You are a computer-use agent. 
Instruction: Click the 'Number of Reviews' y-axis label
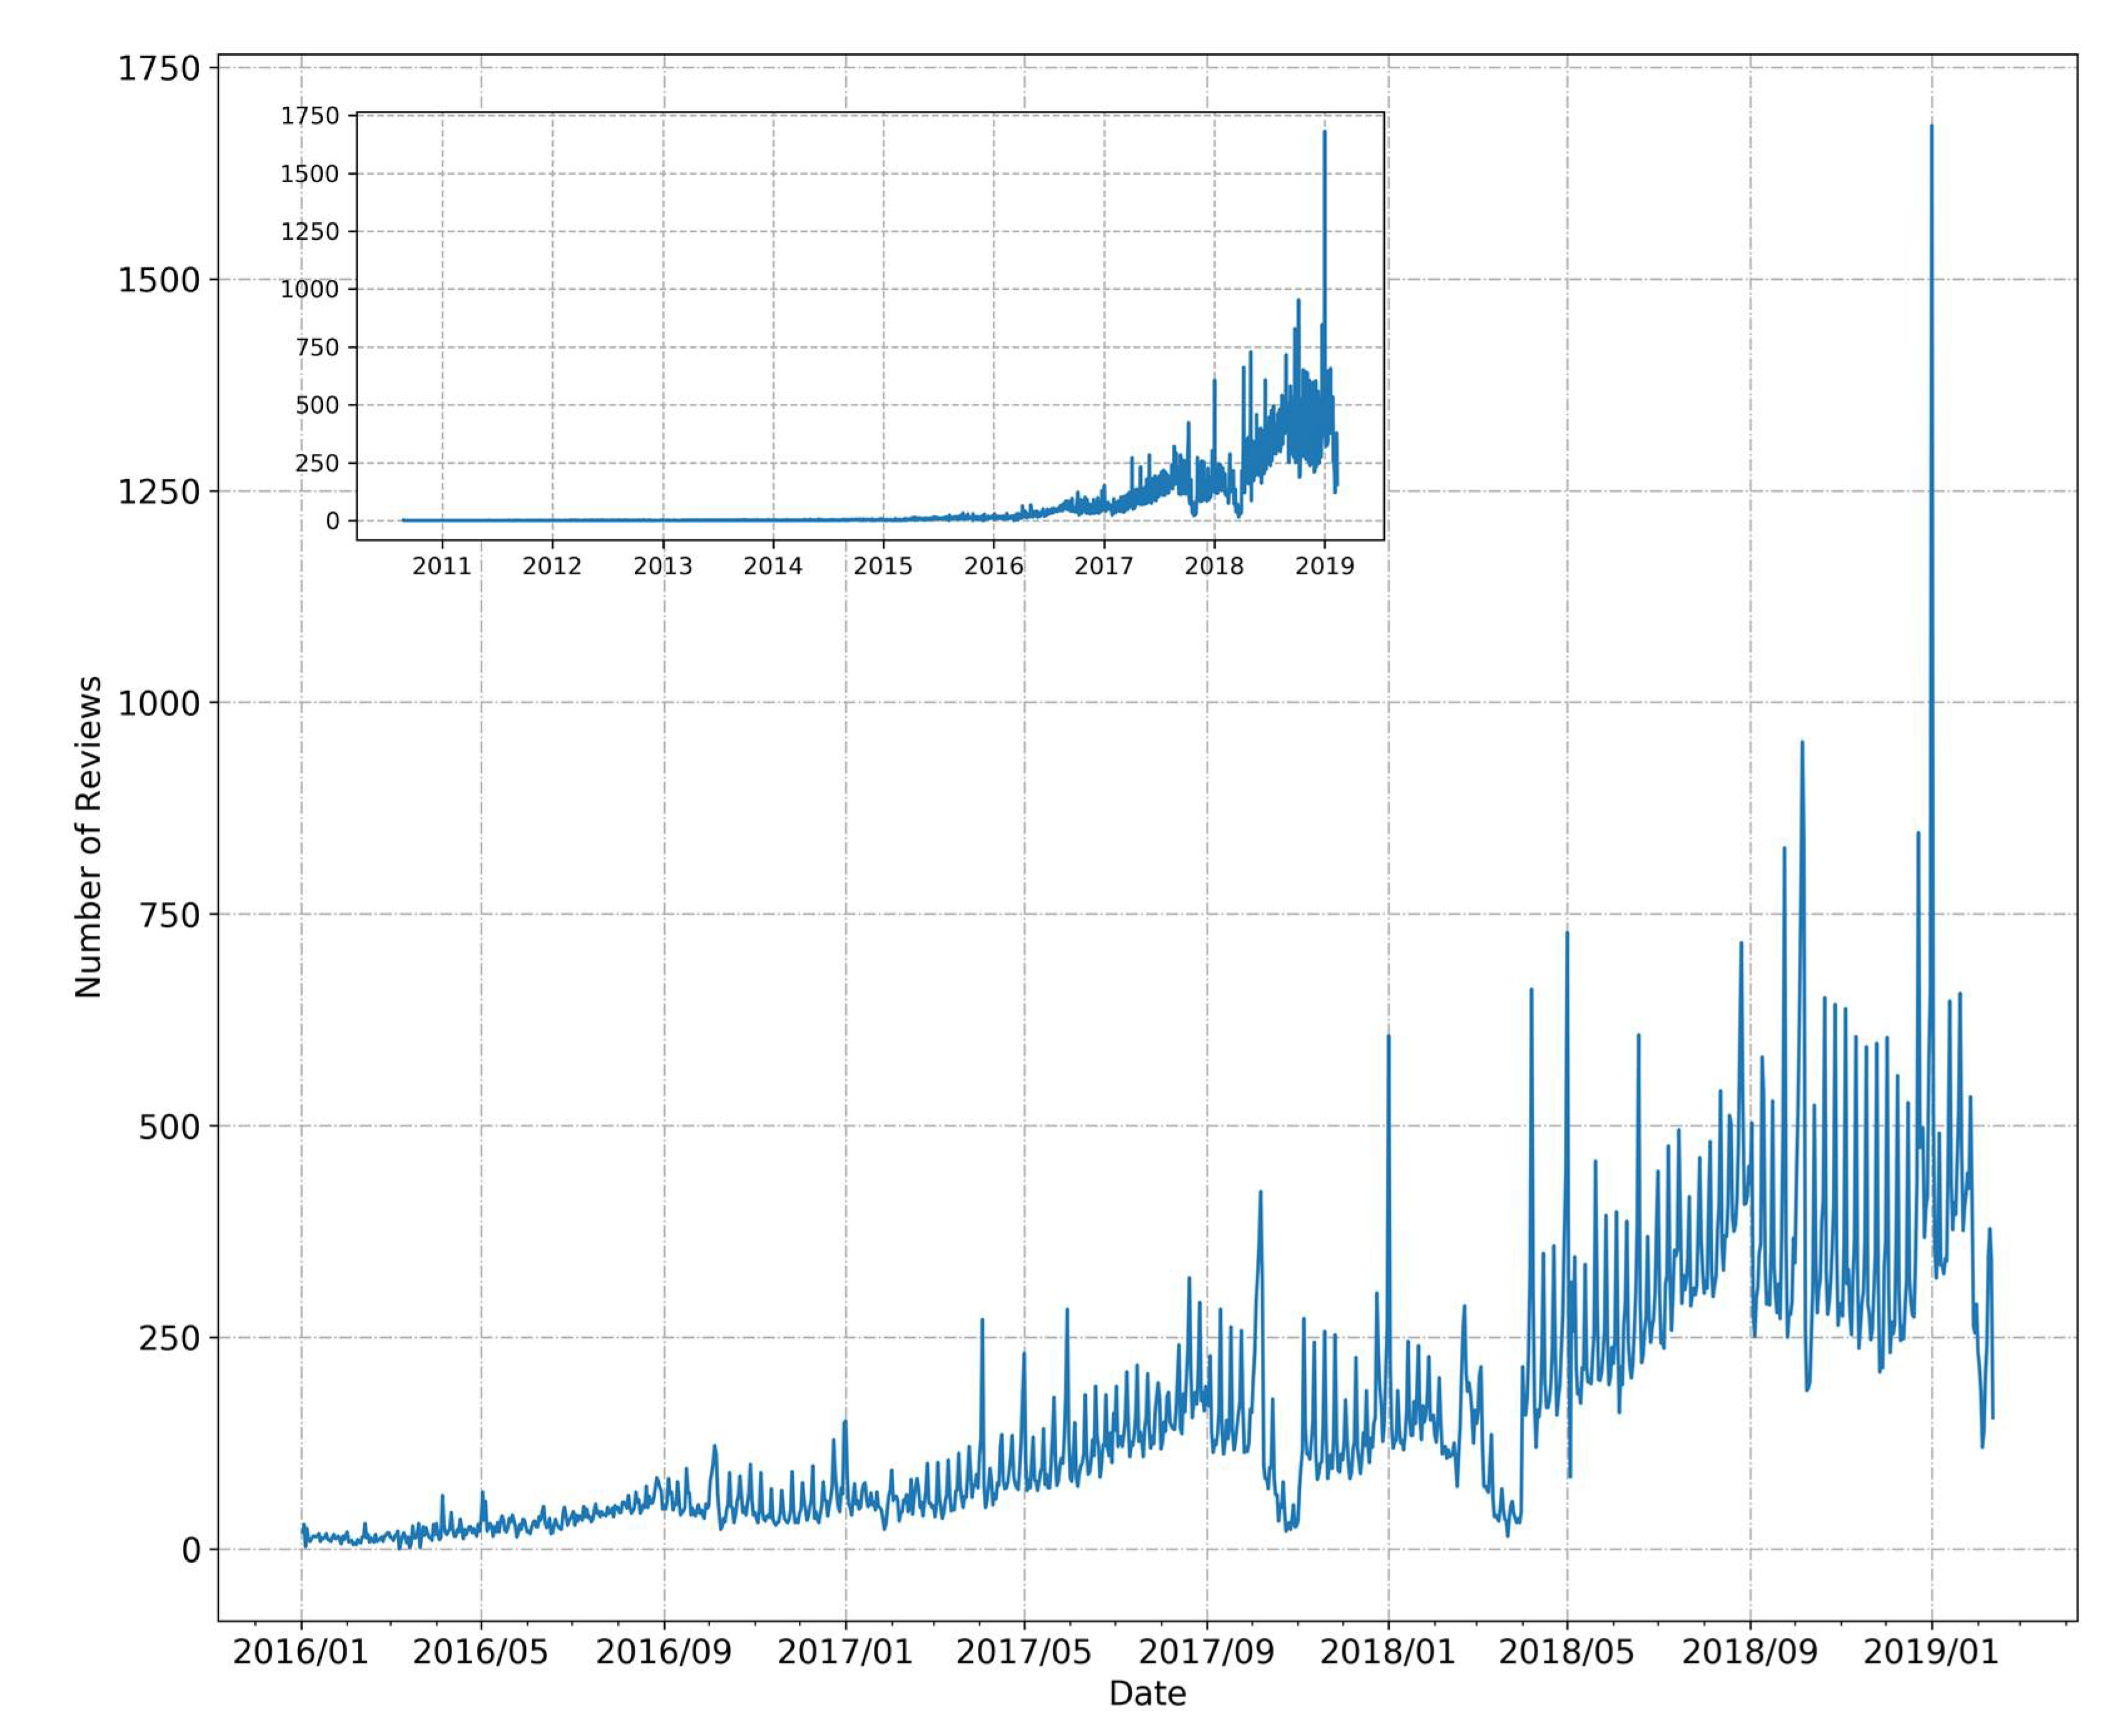[x=89, y=836]
